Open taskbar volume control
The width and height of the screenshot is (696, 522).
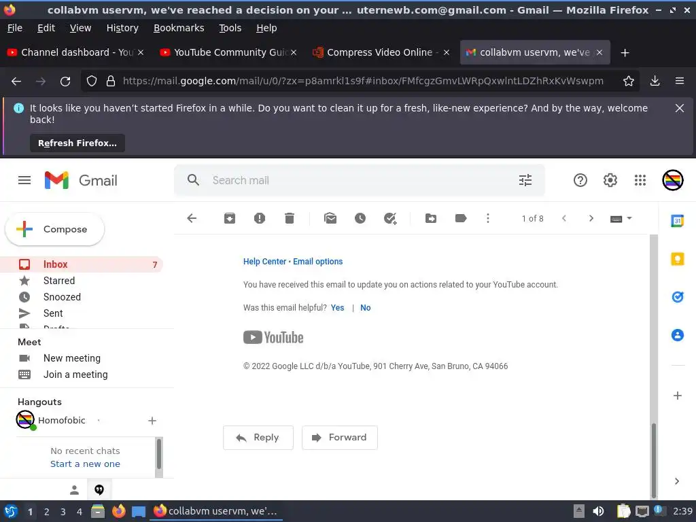[598, 511]
